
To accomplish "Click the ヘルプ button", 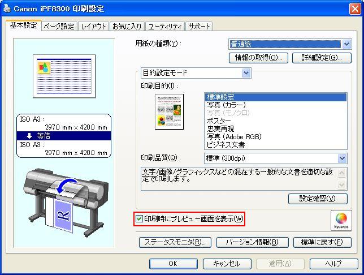I will tap(333, 264).
